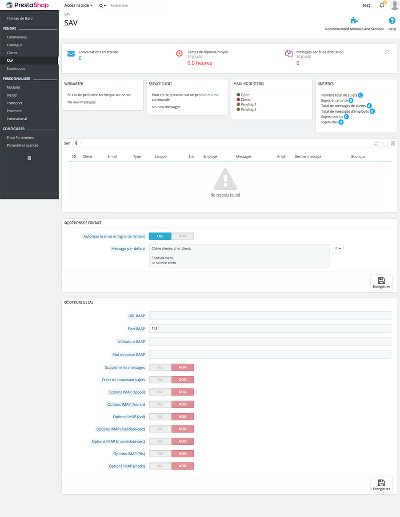Enable OUI for Options IMAP (/ssl)
This screenshot has height=517, width=400.
point(160,417)
